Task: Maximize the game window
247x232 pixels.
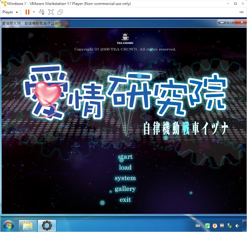Action: [230, 22]
